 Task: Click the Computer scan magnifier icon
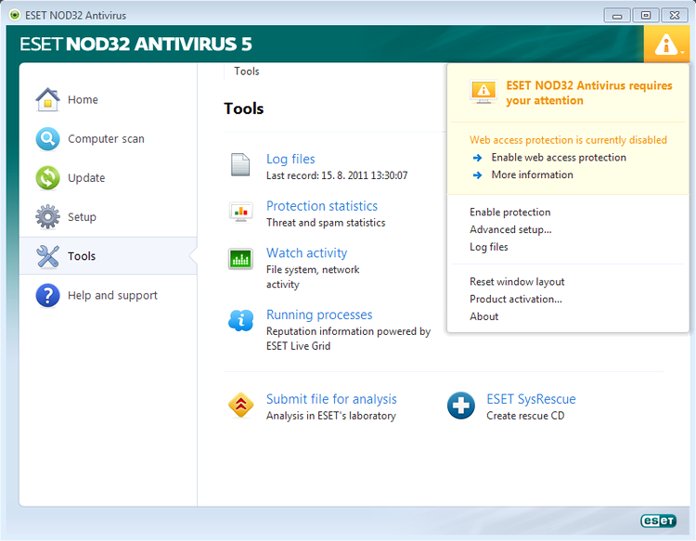[48, 139]
